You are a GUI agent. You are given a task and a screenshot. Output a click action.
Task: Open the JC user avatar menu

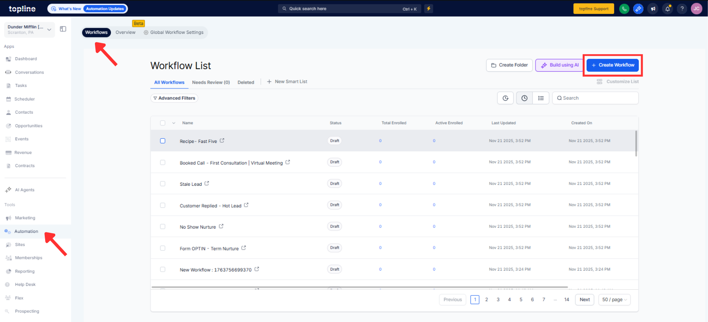tap(696, 9)
